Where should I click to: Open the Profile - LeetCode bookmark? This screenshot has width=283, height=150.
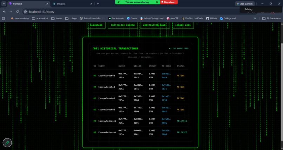192,18
